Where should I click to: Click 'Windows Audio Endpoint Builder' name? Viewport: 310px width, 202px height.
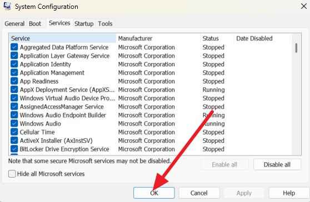[x=63, y=115]
